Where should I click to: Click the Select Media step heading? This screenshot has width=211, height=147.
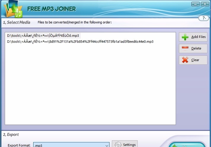[x=17, y=23]
